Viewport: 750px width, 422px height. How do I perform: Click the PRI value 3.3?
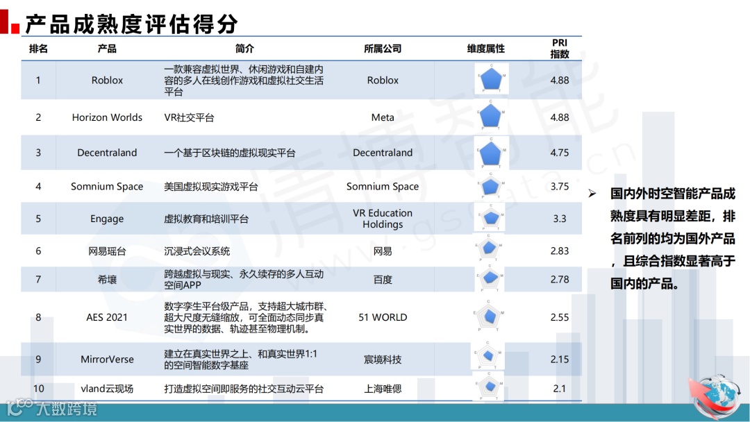[x=560, y=219]
